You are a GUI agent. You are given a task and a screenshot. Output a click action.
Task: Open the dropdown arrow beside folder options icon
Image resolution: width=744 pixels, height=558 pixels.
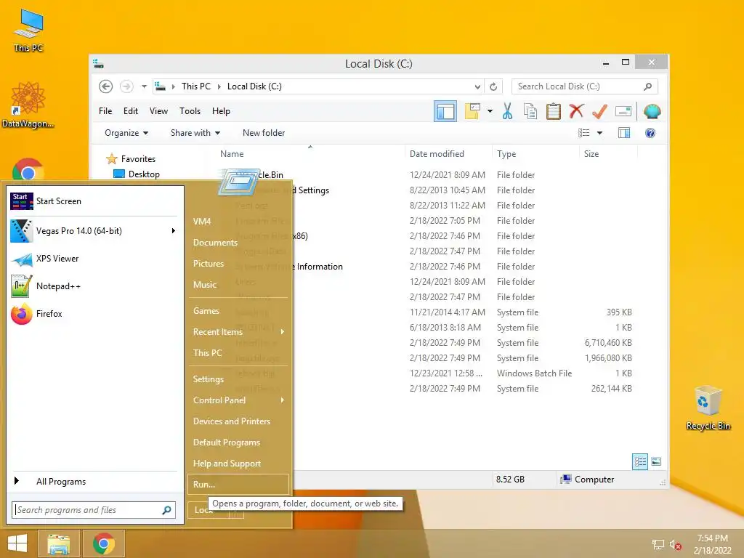tap(490, 111)
